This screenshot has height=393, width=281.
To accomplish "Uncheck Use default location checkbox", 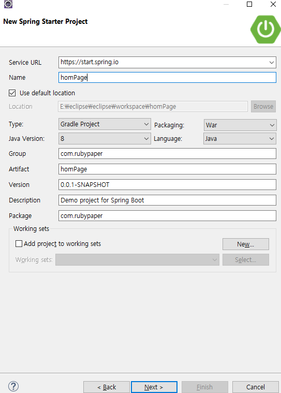I will [12, 93].
